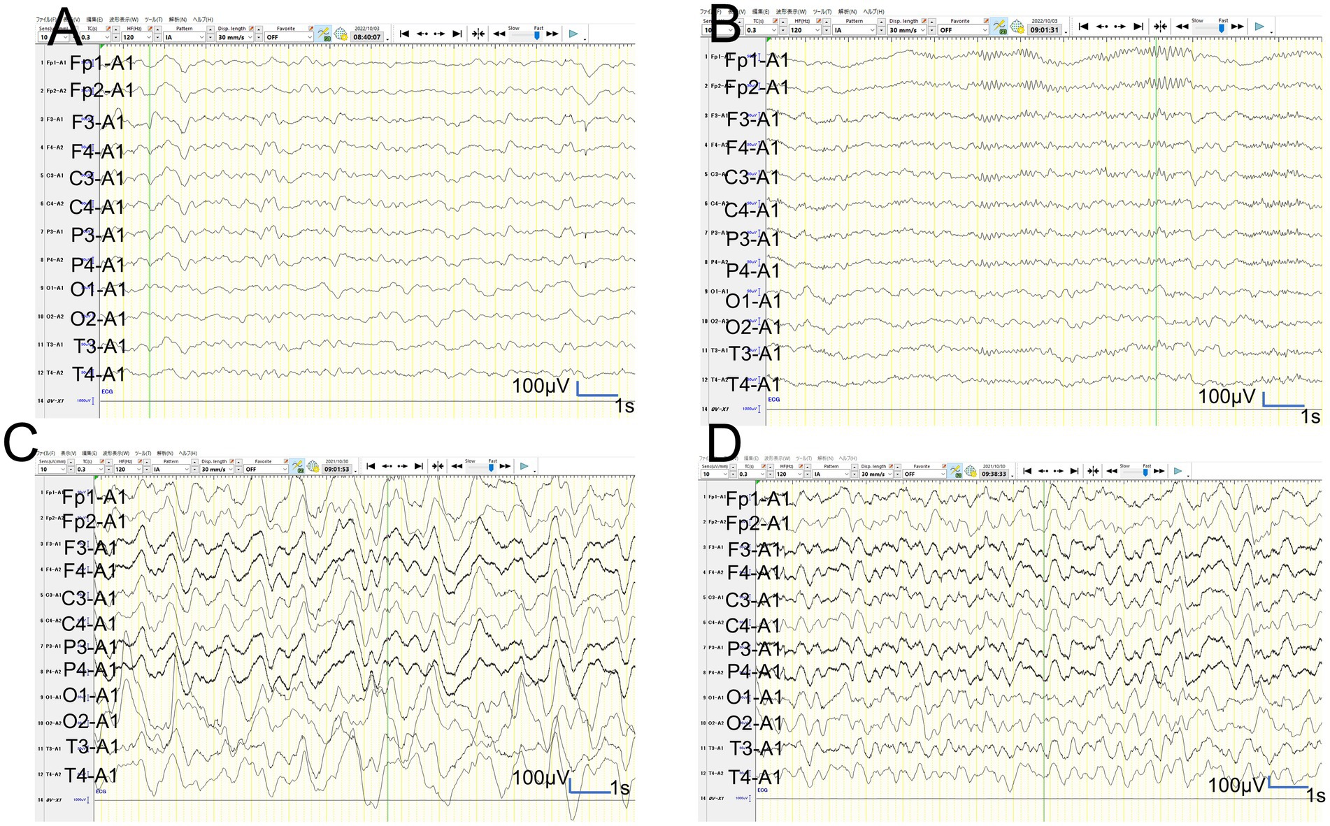Jump to recording end in panel A
The width and height of the screenshot is (1330, 826).
click(x=457, y=34)
